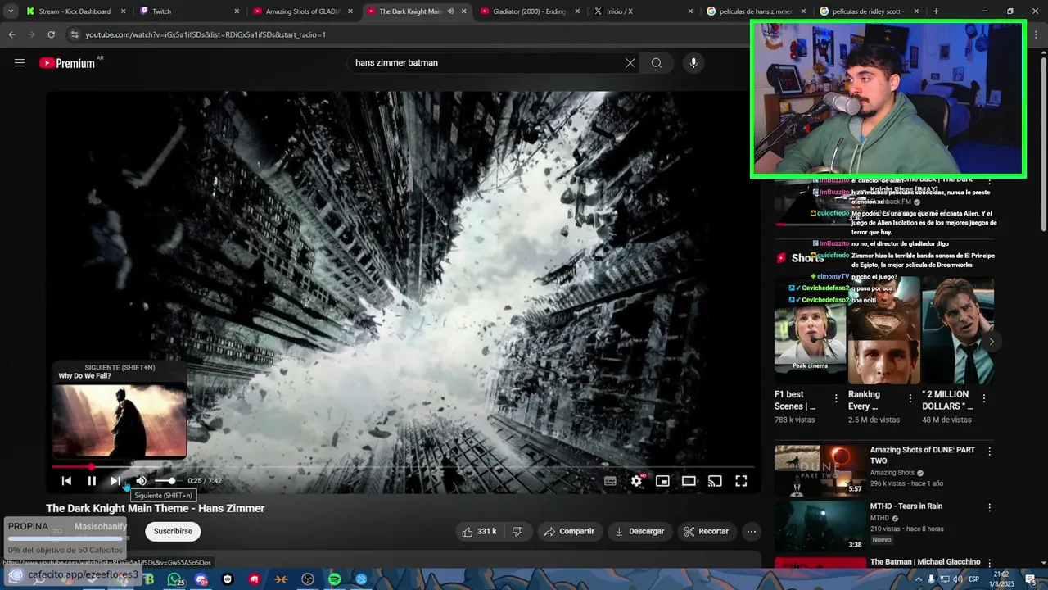This screenshot has height=590, width=1048.
Task: Clear the search box with the X
Action: (x=630, y=63)
